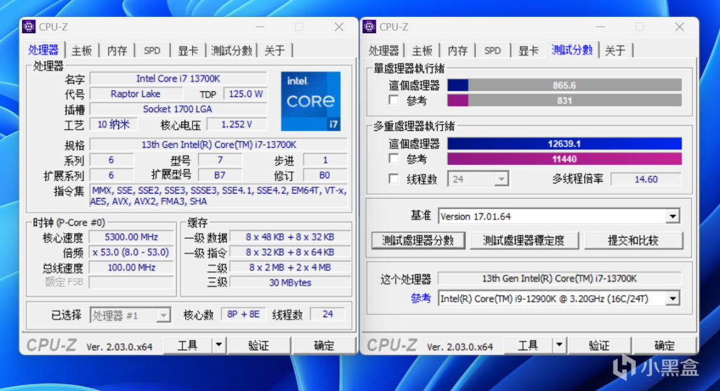
Task: Click 二级 cache value 8 x 2 MB + 2 x 4 MB
Action: [x=290, y=267]
